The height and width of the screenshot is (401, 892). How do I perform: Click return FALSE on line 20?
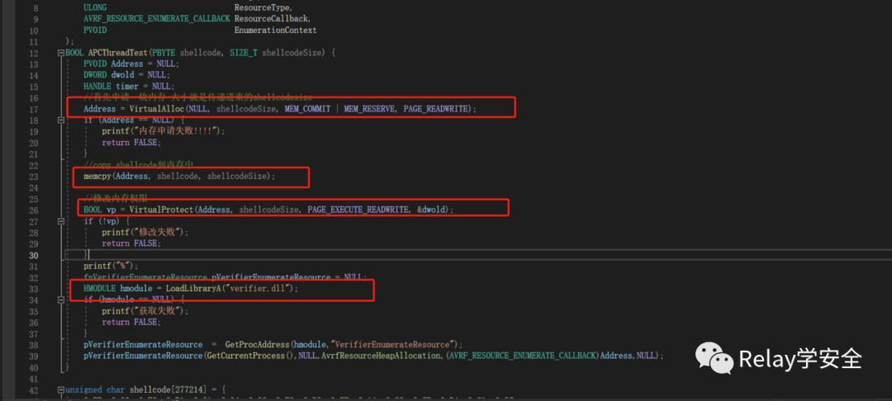(131, 143)
